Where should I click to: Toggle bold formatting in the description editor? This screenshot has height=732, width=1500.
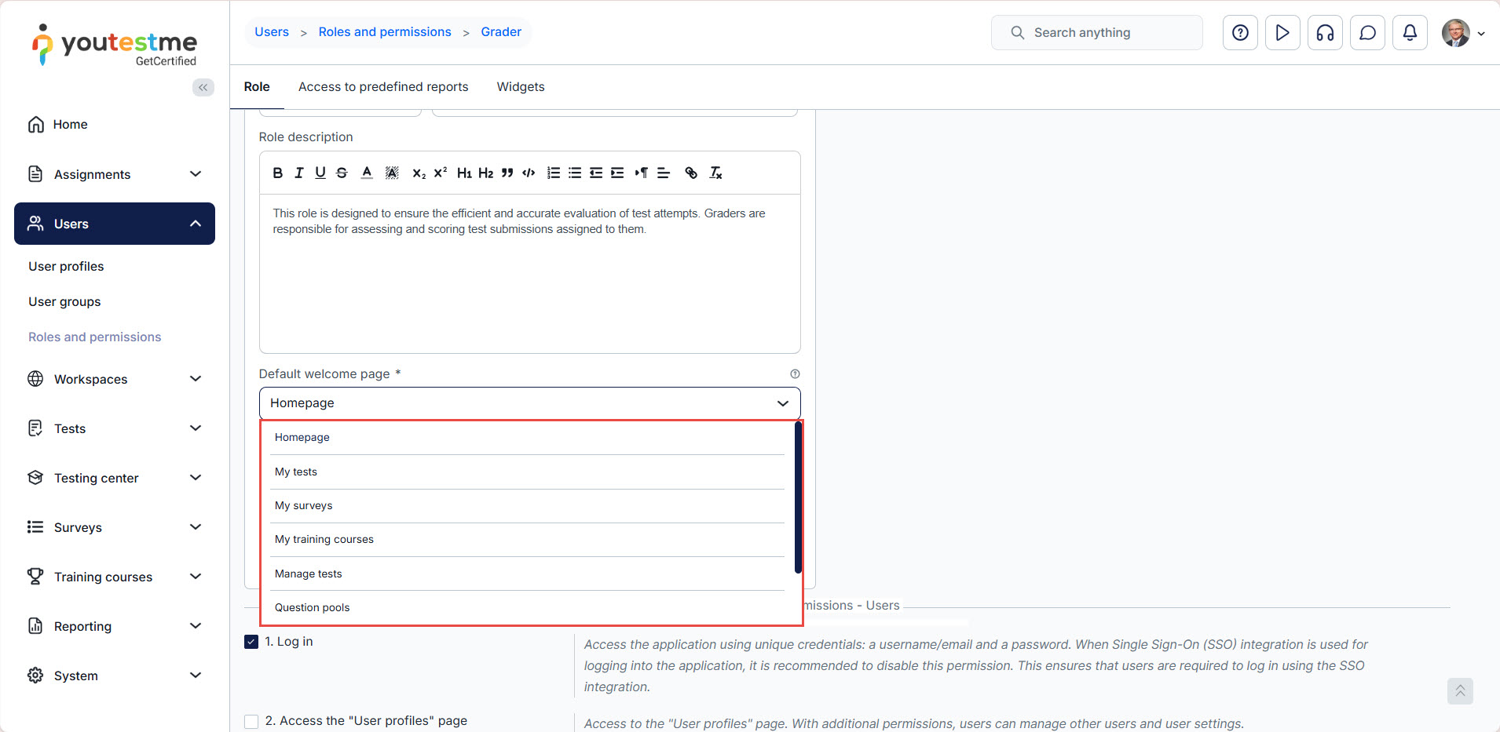coord(277,173)
